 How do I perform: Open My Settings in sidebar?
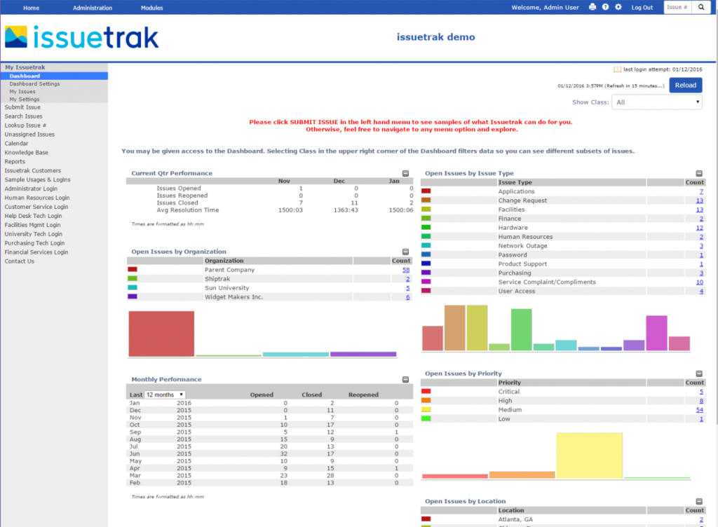click(x=25, y=100)
